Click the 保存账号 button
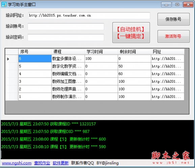This screenshot has width=195, height=168. click(173, 19)
